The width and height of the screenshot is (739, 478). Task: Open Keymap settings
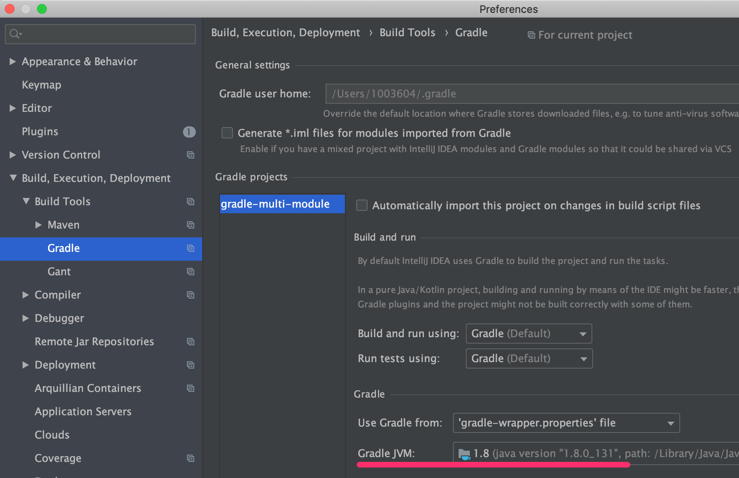[x=42, y=85]
